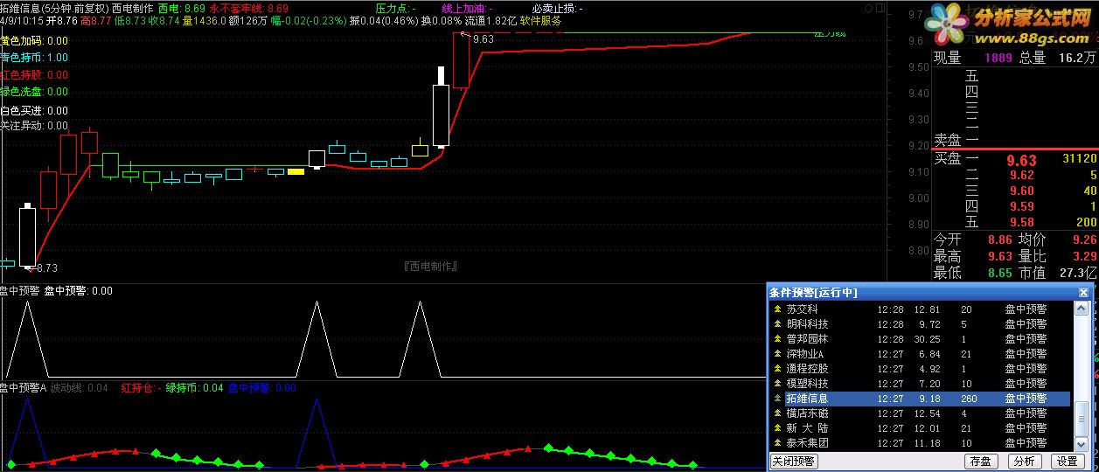Click the alert icon beside 深物业A

[777, 353]
